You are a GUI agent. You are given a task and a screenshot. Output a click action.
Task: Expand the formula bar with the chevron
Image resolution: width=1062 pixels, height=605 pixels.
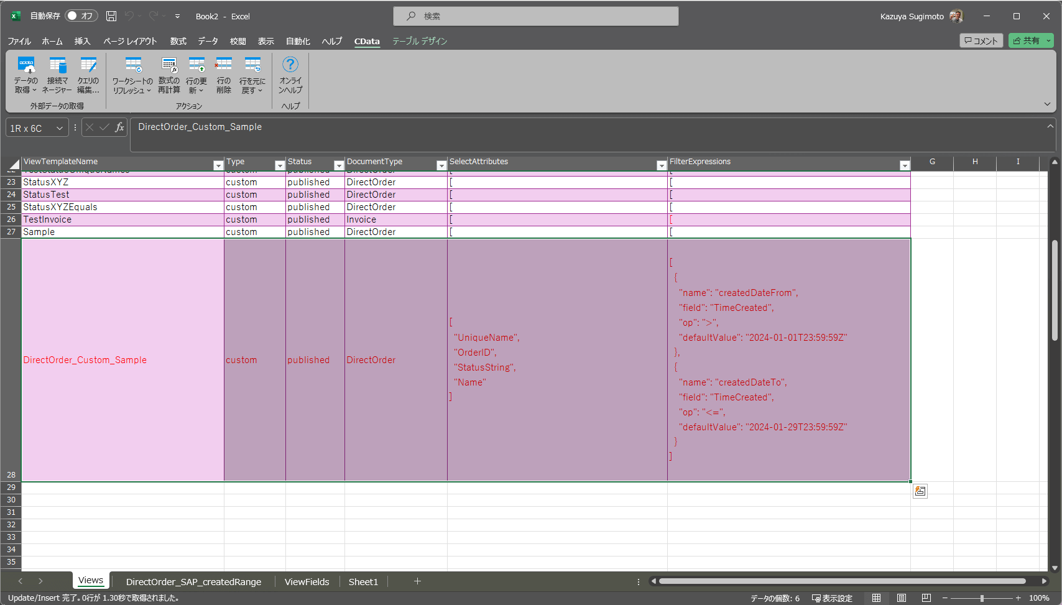(1050, 126)
